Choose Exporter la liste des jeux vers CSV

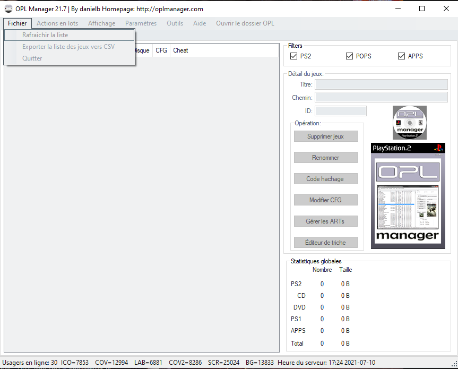pyautogui.click(x=69, y=47)
